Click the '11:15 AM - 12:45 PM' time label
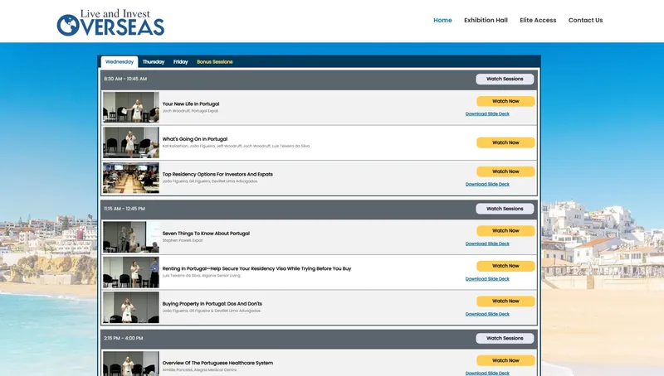Image resolution: width=664 pixels, height=376 pixels. 124,209
